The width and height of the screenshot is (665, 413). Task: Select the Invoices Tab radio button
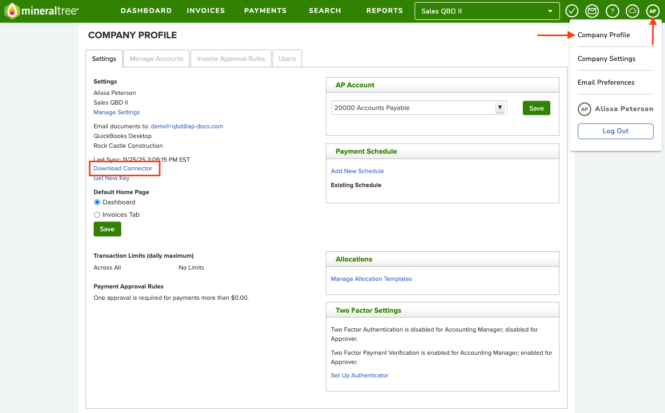tap(97, 215)
